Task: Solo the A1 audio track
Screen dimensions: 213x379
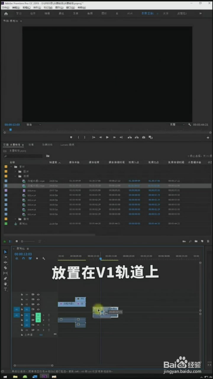Action: click(43, 315)
